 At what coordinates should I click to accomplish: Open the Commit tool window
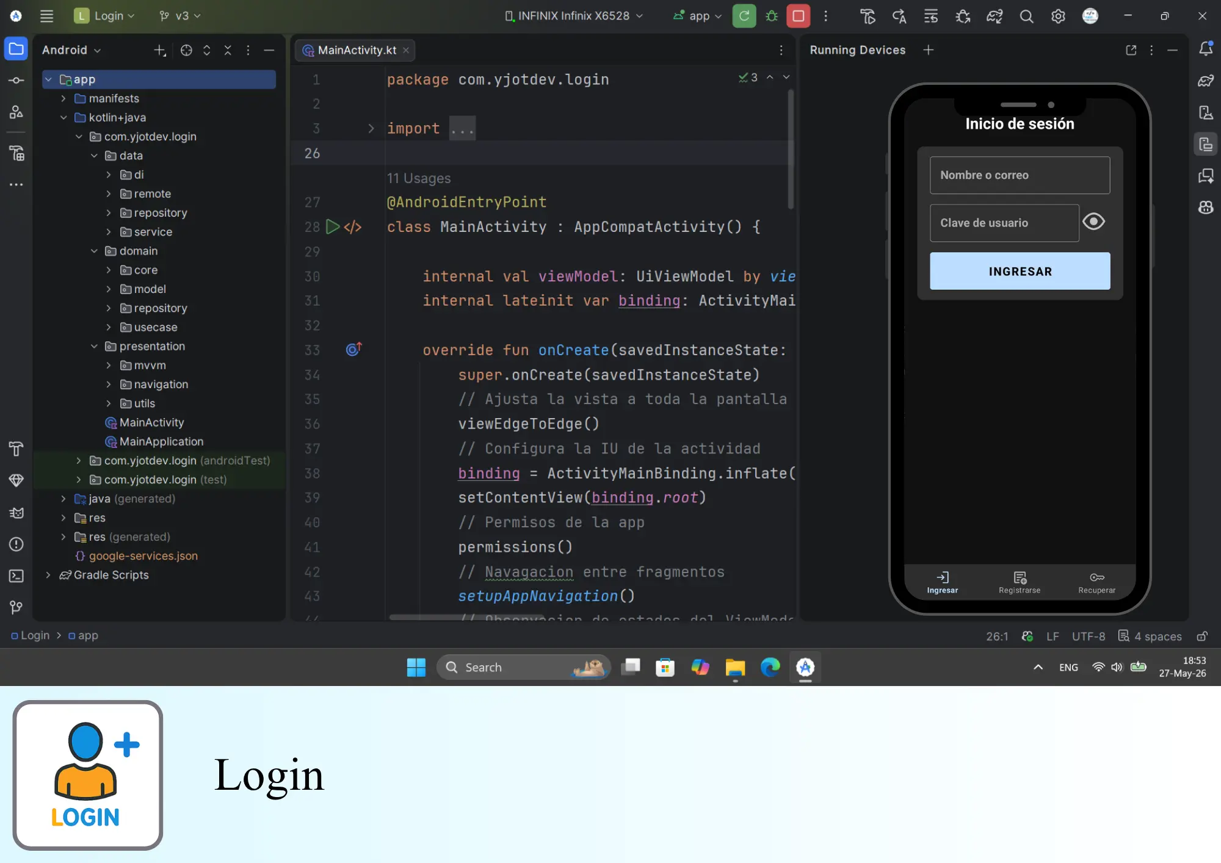[x=16, y=80]
